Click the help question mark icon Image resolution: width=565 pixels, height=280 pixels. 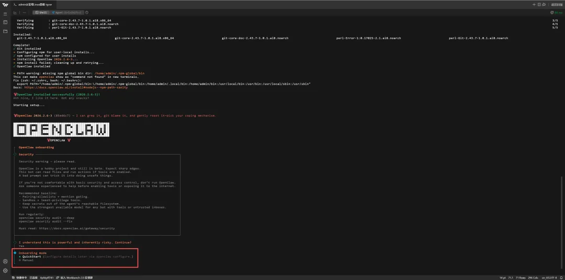87,13
